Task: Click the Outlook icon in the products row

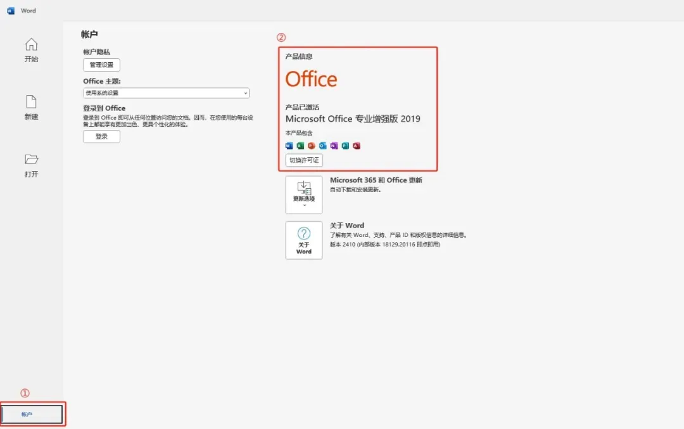Action: (x=323, y=146)
